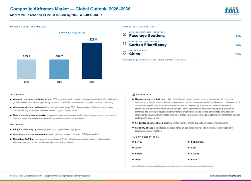Open the www.futuremarketinsights.com link
Screen dimensions: 251x181
(225, 176)
